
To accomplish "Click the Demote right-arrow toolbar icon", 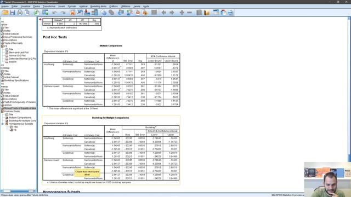I will point(172,13).
